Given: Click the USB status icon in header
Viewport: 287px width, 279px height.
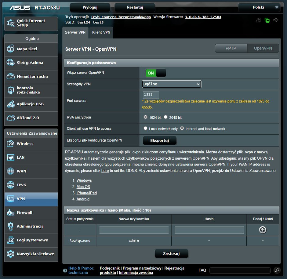Looking at the screenshot, I should [275, 20].
